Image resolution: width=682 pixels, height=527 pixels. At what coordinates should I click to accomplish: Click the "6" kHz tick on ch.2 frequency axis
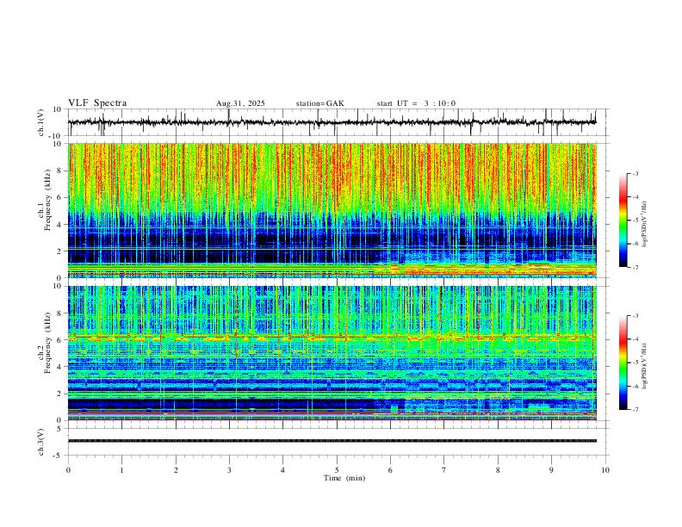coord(60,339)
